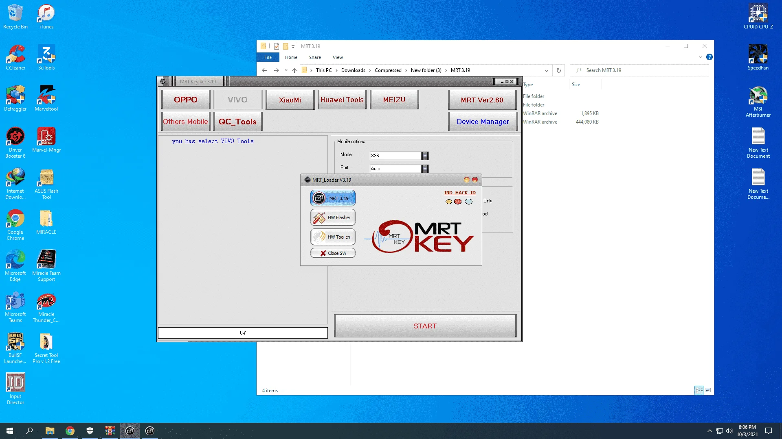Expand the address bar history dropdown

[x=547, y=70]
